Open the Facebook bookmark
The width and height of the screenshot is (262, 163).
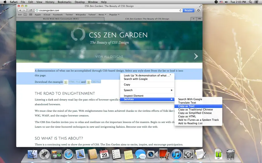(58, 15)
